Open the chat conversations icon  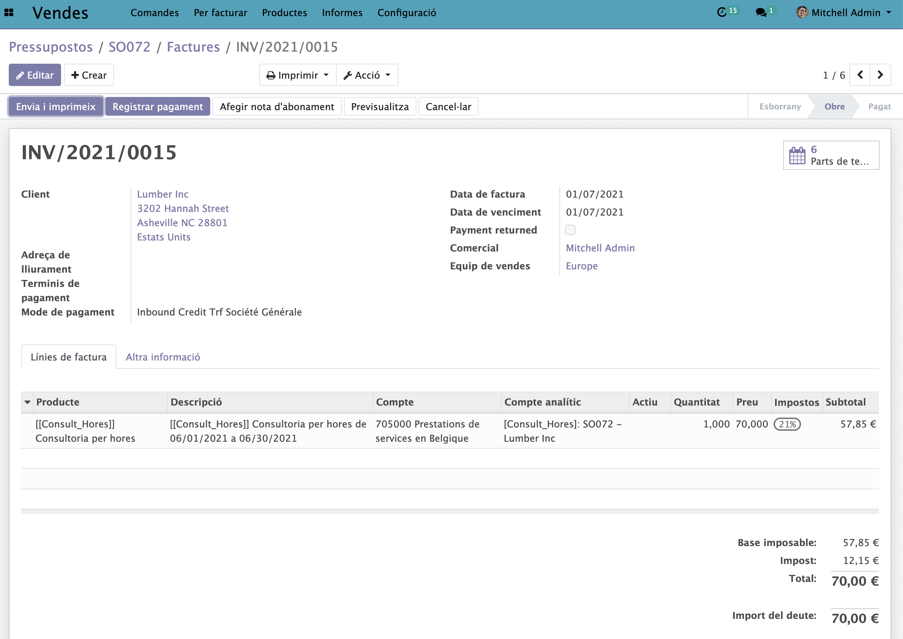[761, 12]
